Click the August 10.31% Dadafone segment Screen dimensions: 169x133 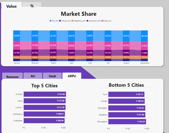126,57
